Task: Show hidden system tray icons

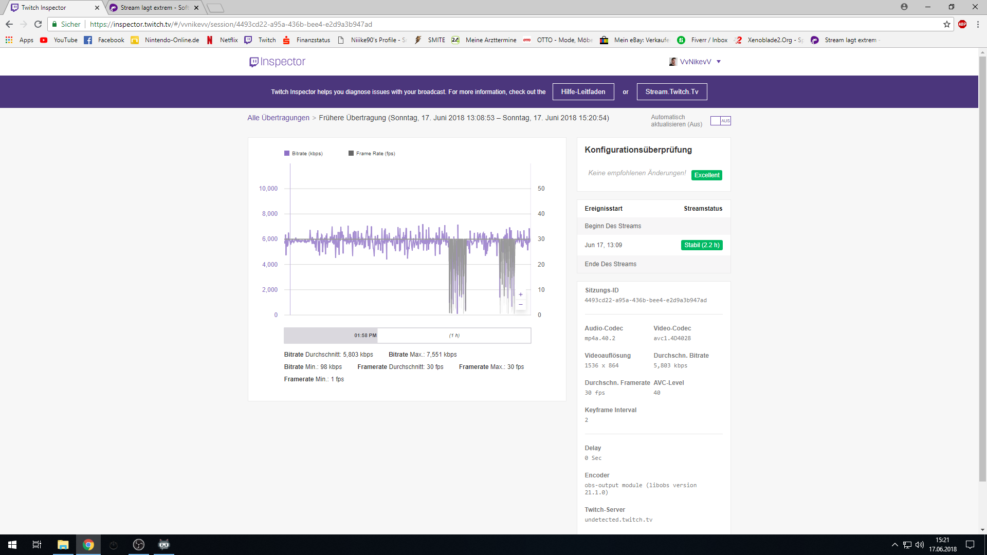Action: 894,545
